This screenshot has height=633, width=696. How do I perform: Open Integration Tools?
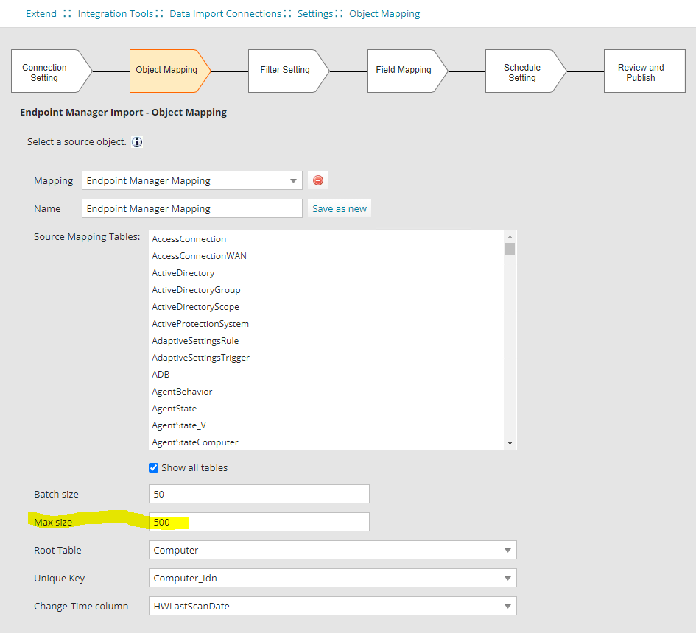[x=118, y=13]
